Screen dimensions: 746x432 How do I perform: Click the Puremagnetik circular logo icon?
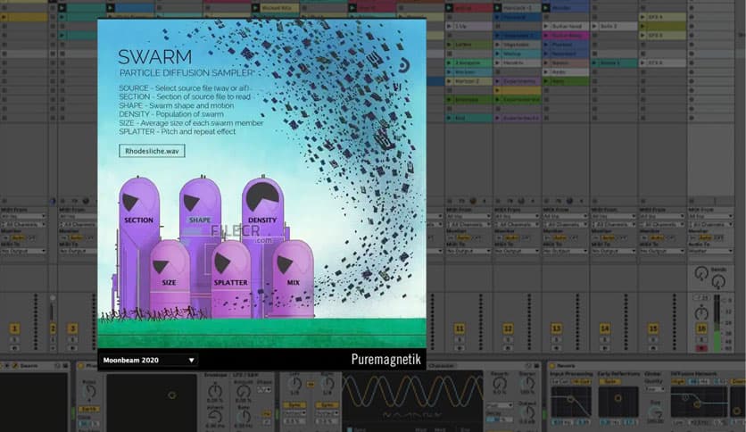[404, 64]
